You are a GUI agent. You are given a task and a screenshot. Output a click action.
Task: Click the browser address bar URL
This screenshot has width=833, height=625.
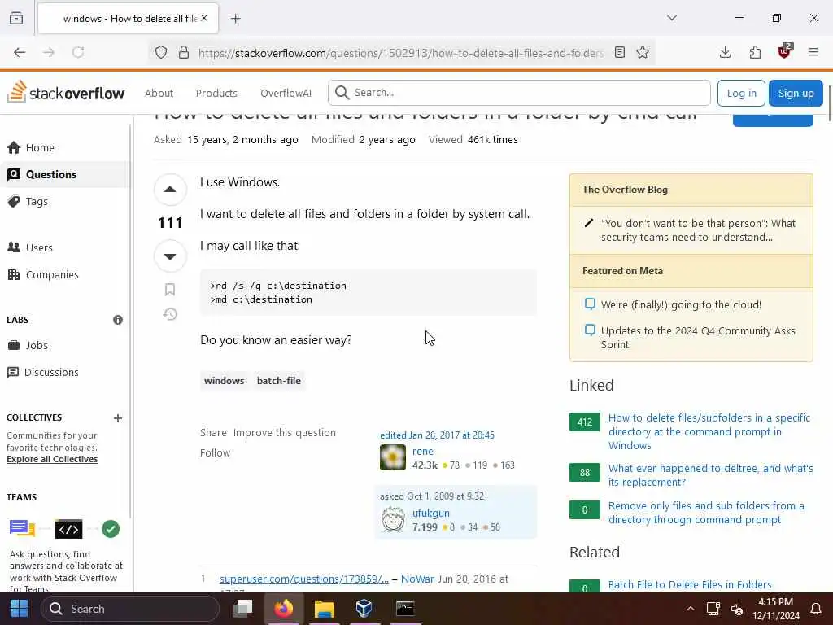point(401,53)
